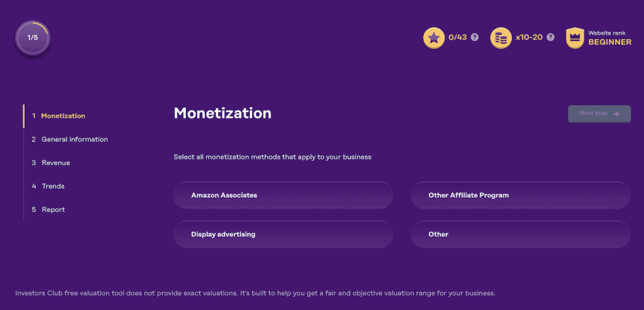The image size is (644, 310).
Task: Click the BEGINNER website rank label
Action: (x=610, y=42)
